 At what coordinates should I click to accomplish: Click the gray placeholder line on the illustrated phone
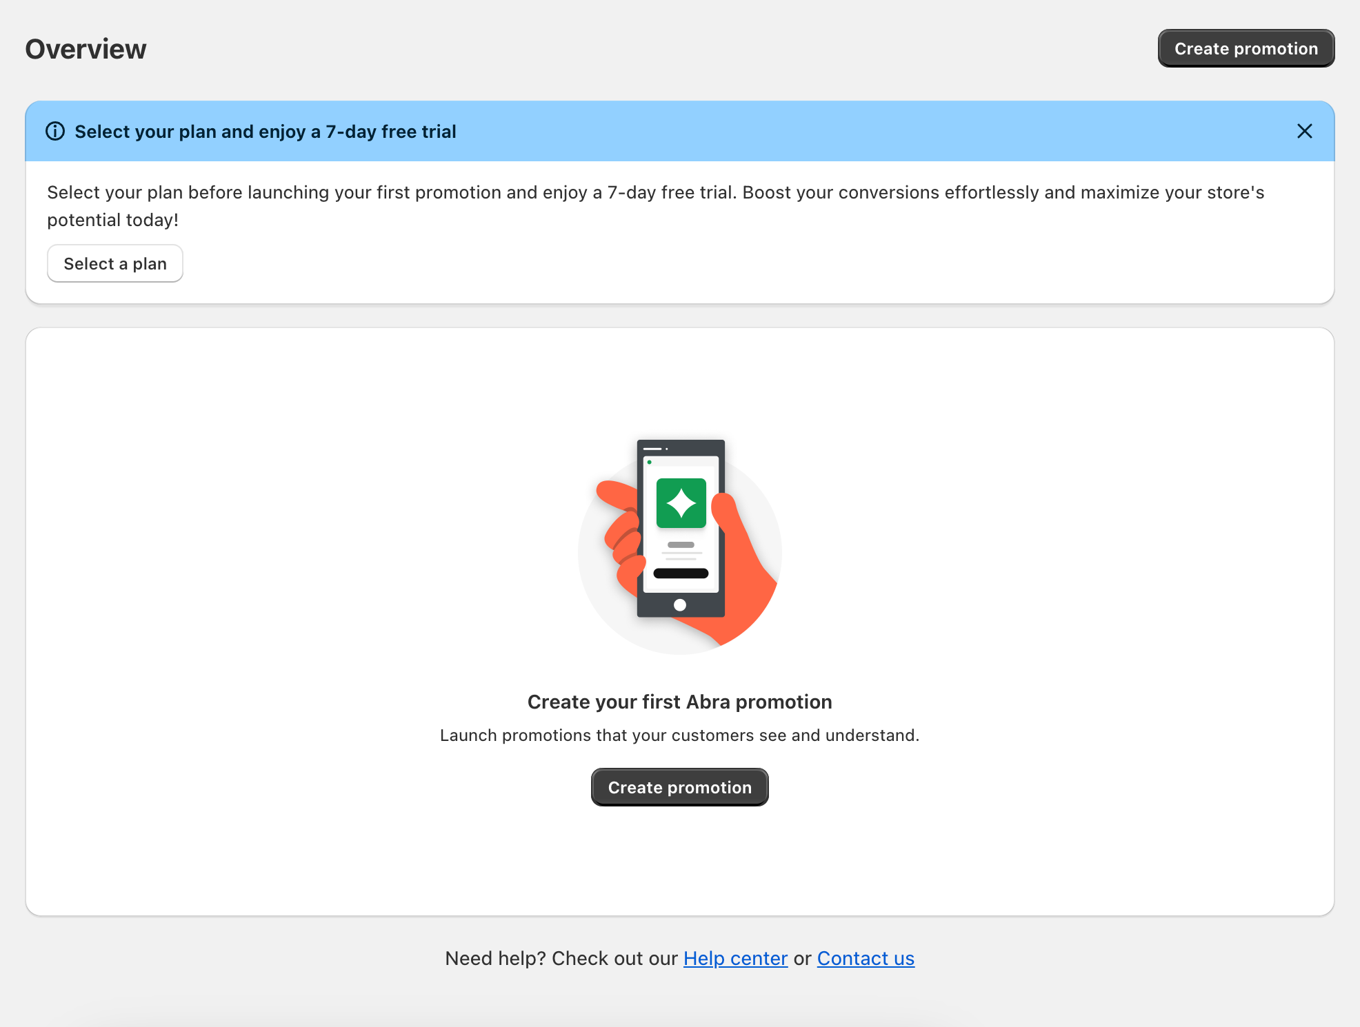coord(681,545)
